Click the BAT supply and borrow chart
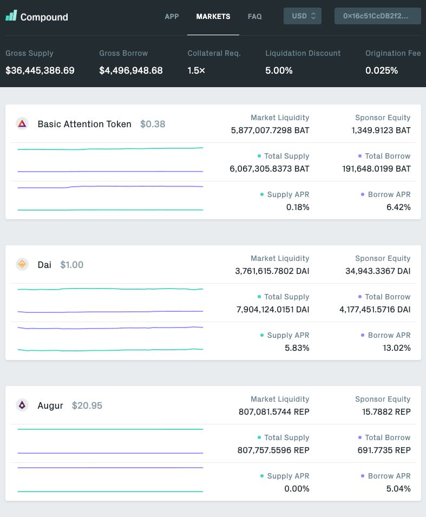The image size is (426, 517). coord(110,160)
